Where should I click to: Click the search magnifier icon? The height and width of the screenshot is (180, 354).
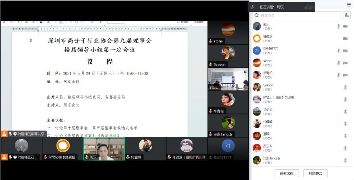256,15
